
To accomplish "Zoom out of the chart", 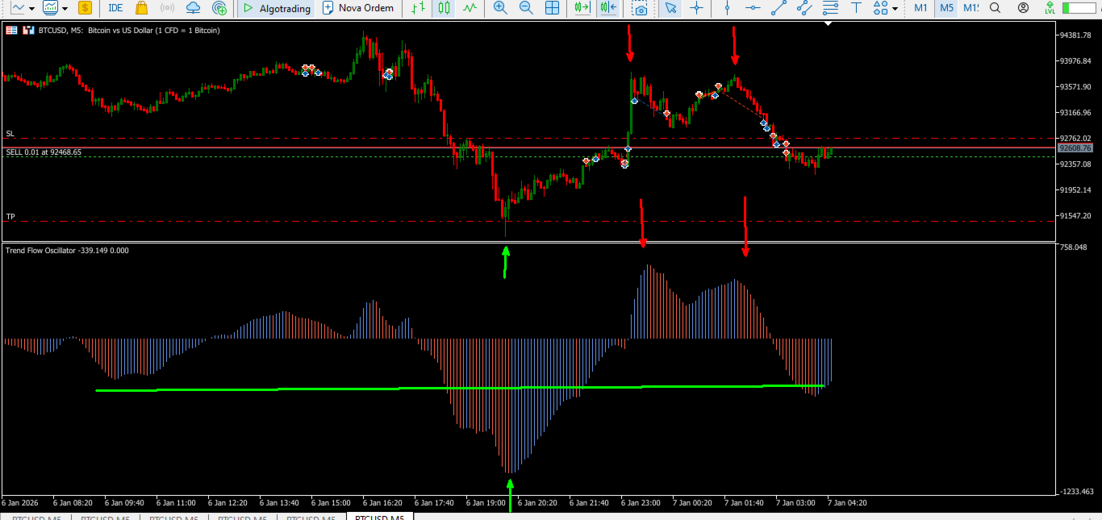I will pyautogui.click(x=526, y=8).
